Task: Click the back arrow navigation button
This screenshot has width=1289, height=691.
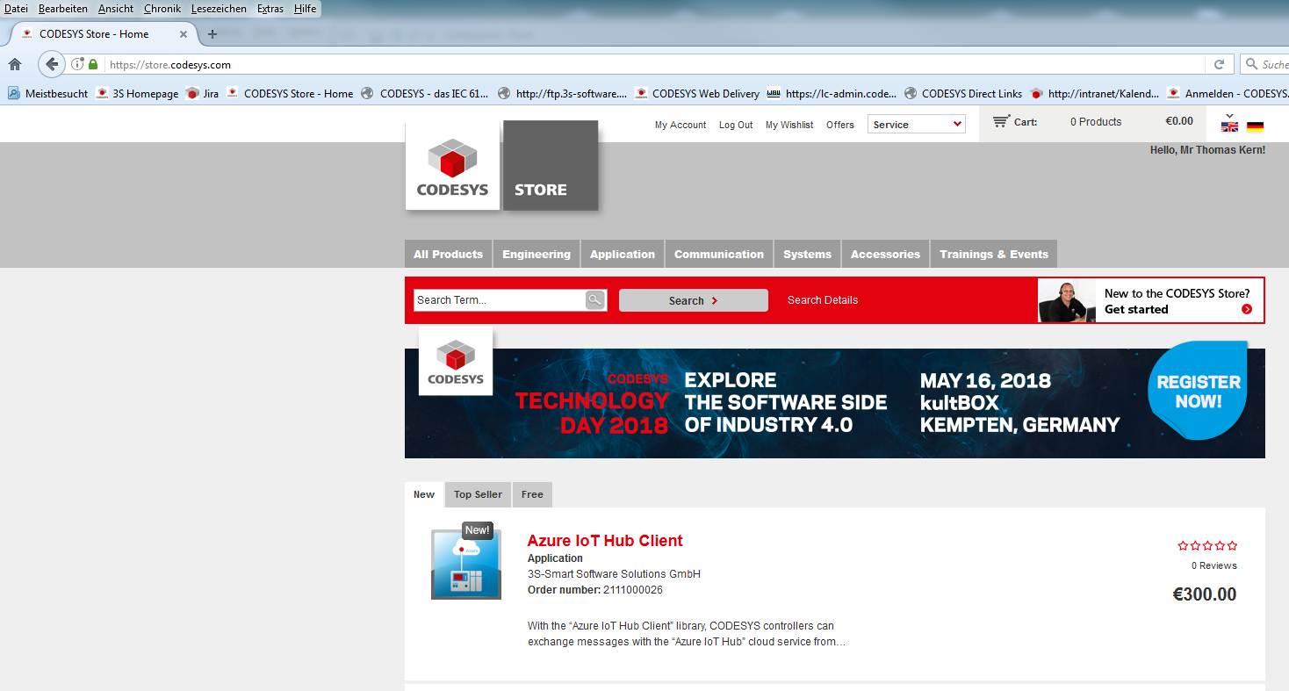Action: tap(52, 64)
